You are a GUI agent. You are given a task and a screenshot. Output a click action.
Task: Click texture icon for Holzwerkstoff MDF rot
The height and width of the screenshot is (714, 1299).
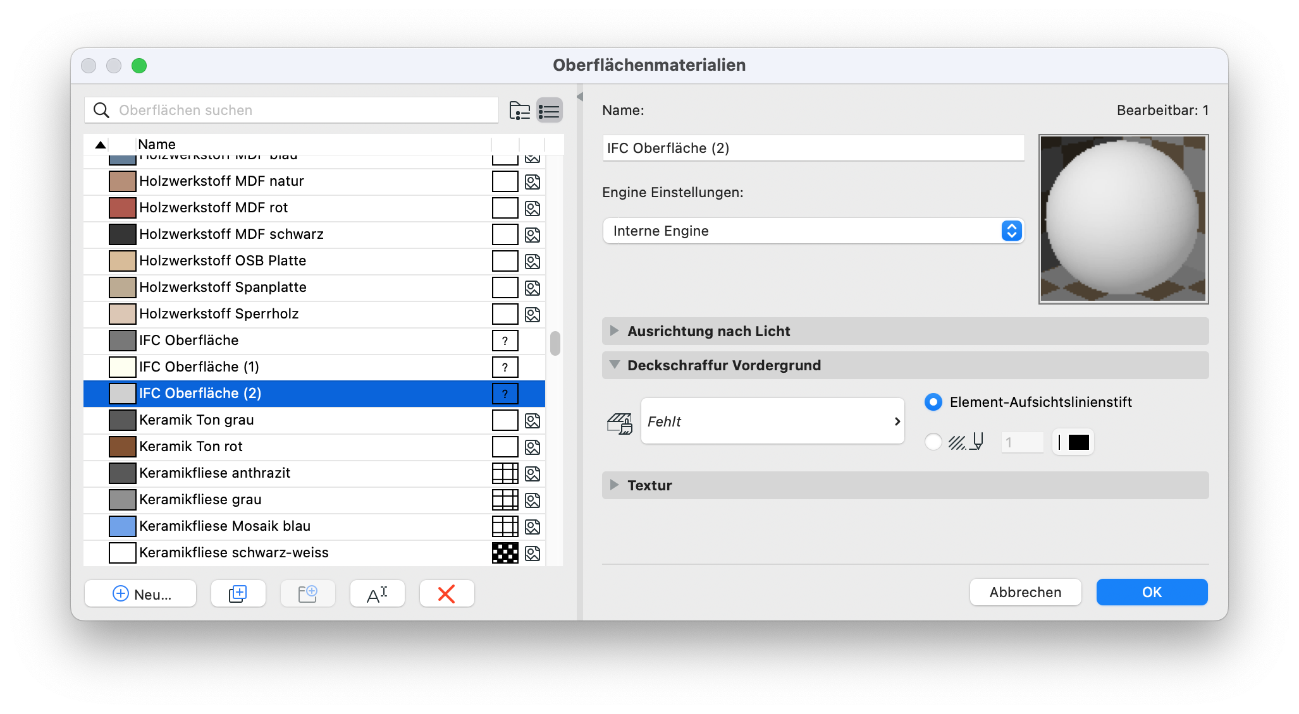pyautogui.click(x=533, y=209)
